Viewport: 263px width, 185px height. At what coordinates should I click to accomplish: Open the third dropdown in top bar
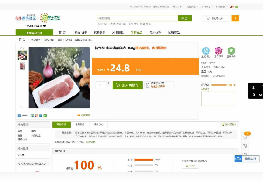pyautogui.click(x=222, y=7)
